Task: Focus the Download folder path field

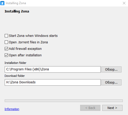Action: point(53,82)
